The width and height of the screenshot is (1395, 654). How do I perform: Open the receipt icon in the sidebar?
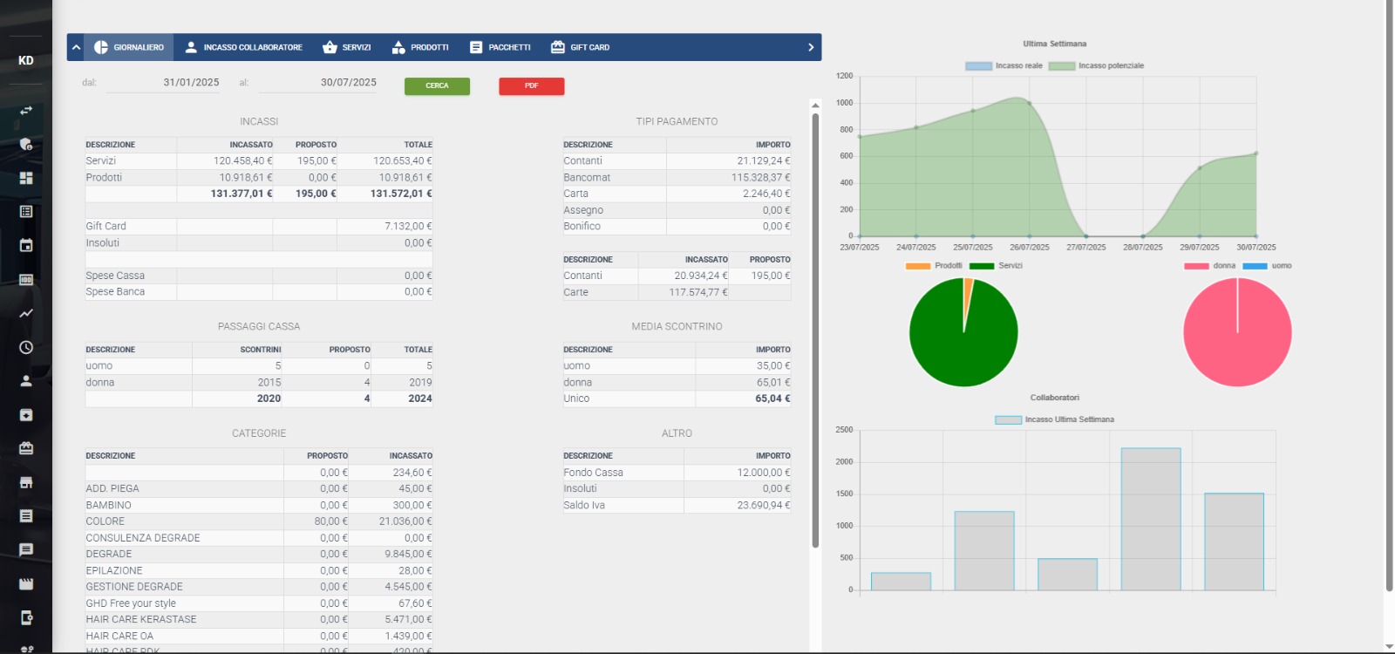26,516
